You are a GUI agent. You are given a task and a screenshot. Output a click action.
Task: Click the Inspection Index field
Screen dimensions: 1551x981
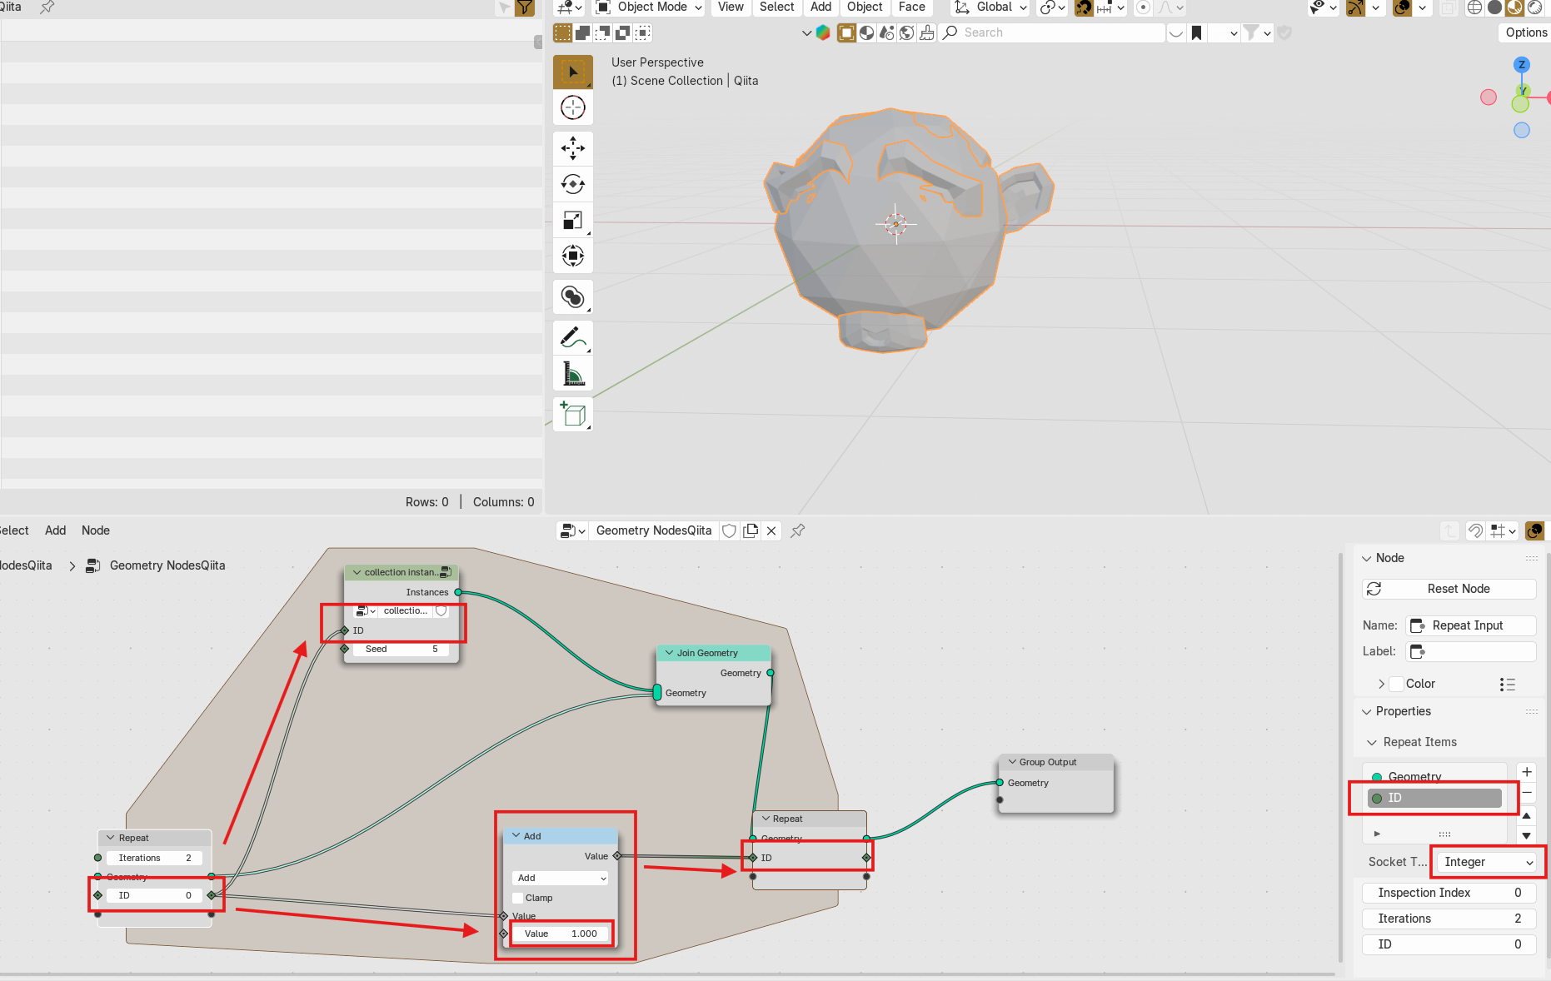1449,893
